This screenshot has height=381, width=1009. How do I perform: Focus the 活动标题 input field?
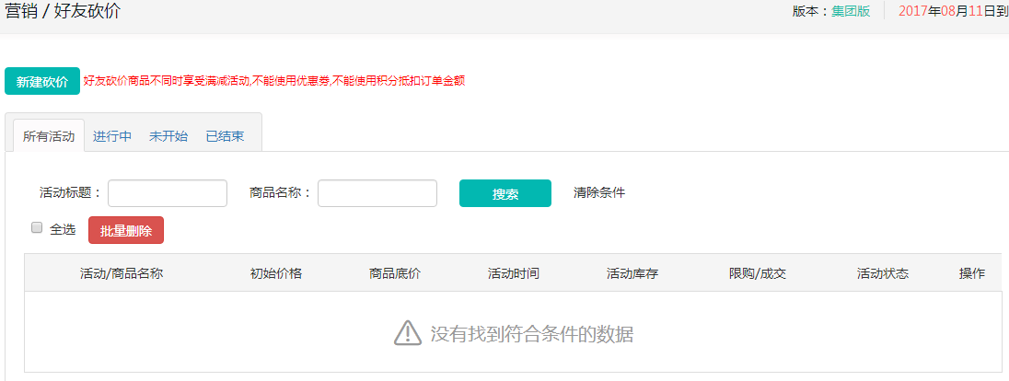pyautogui.click(x=168, y=193)
